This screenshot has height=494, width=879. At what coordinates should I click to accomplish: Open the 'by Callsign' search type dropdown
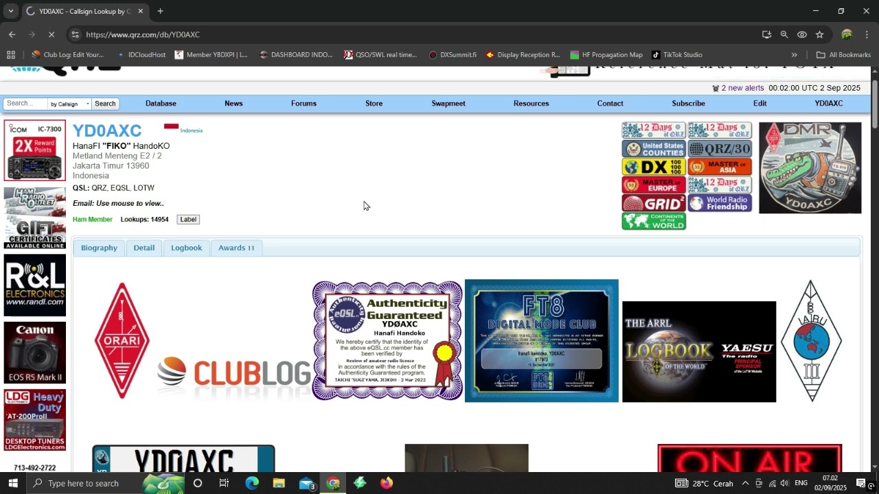69,104
